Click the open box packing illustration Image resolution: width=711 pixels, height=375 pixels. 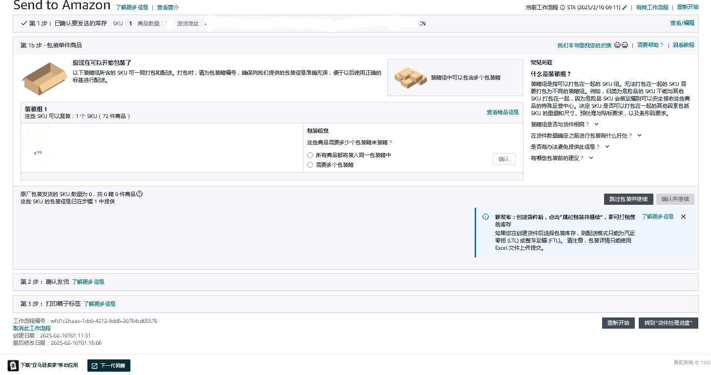point(45,79)
